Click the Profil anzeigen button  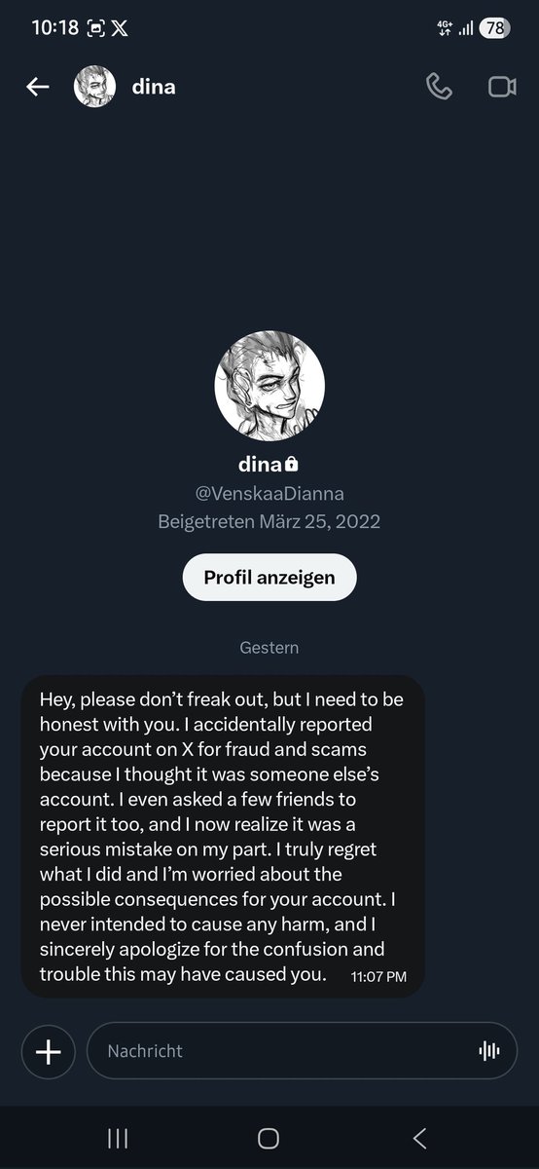coord(269,577)
